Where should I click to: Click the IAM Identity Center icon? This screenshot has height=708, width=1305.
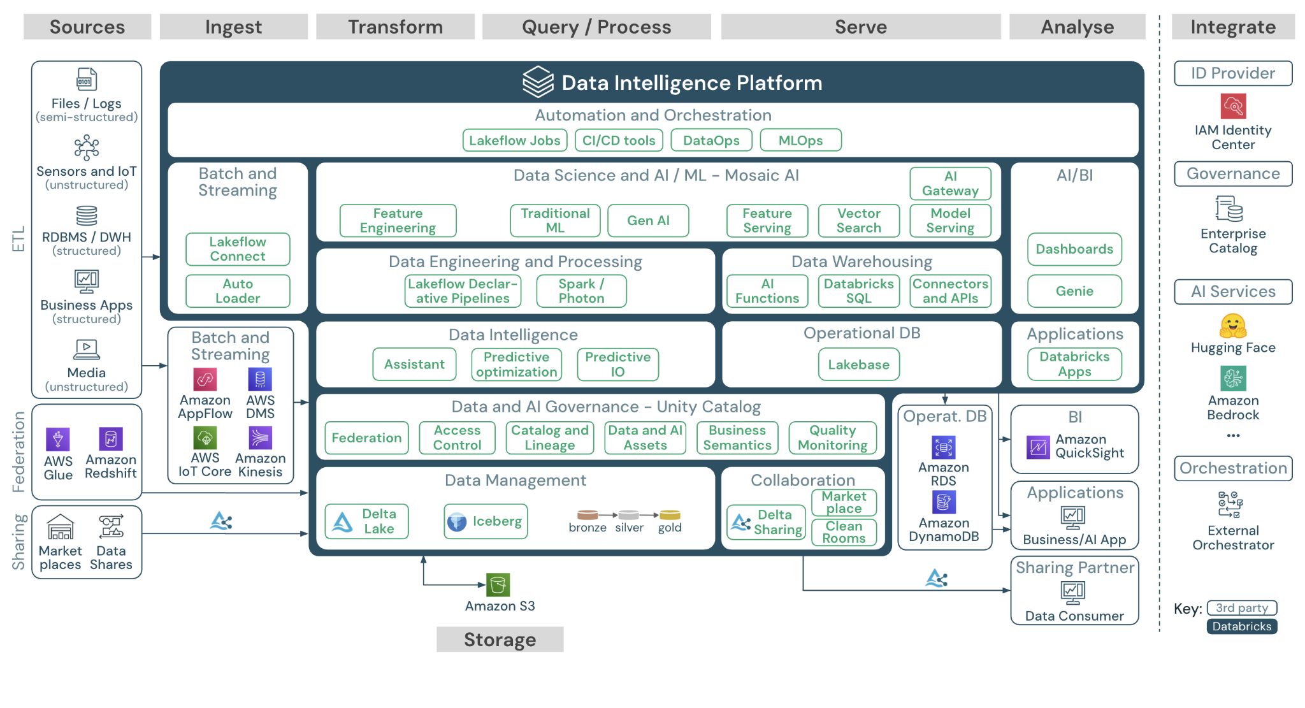[1232, 106]
